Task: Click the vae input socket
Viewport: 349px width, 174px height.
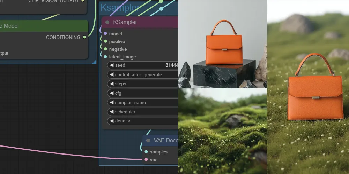Action: point(146,160)
